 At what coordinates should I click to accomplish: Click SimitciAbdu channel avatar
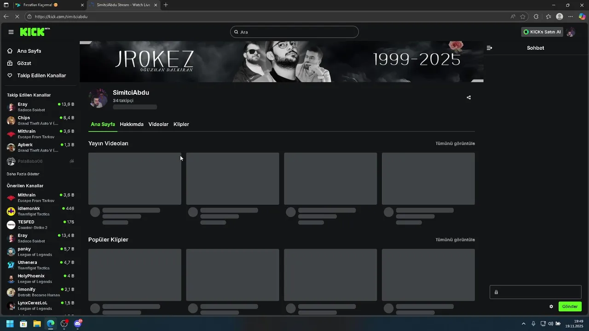pyautogui.click(x=98, y=98)
